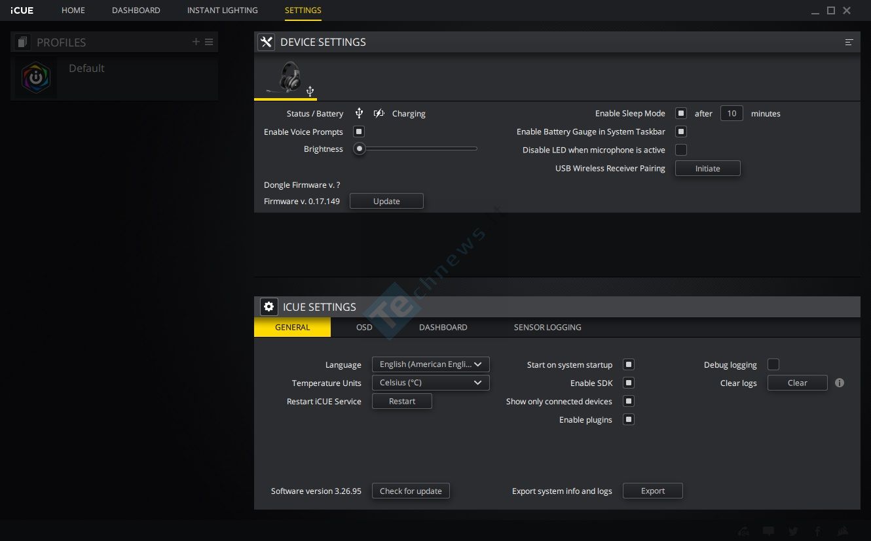Click the USB icon beside the headset thumbnail
The width and height of the screenshot is (871, 541).
click(310, 92)
